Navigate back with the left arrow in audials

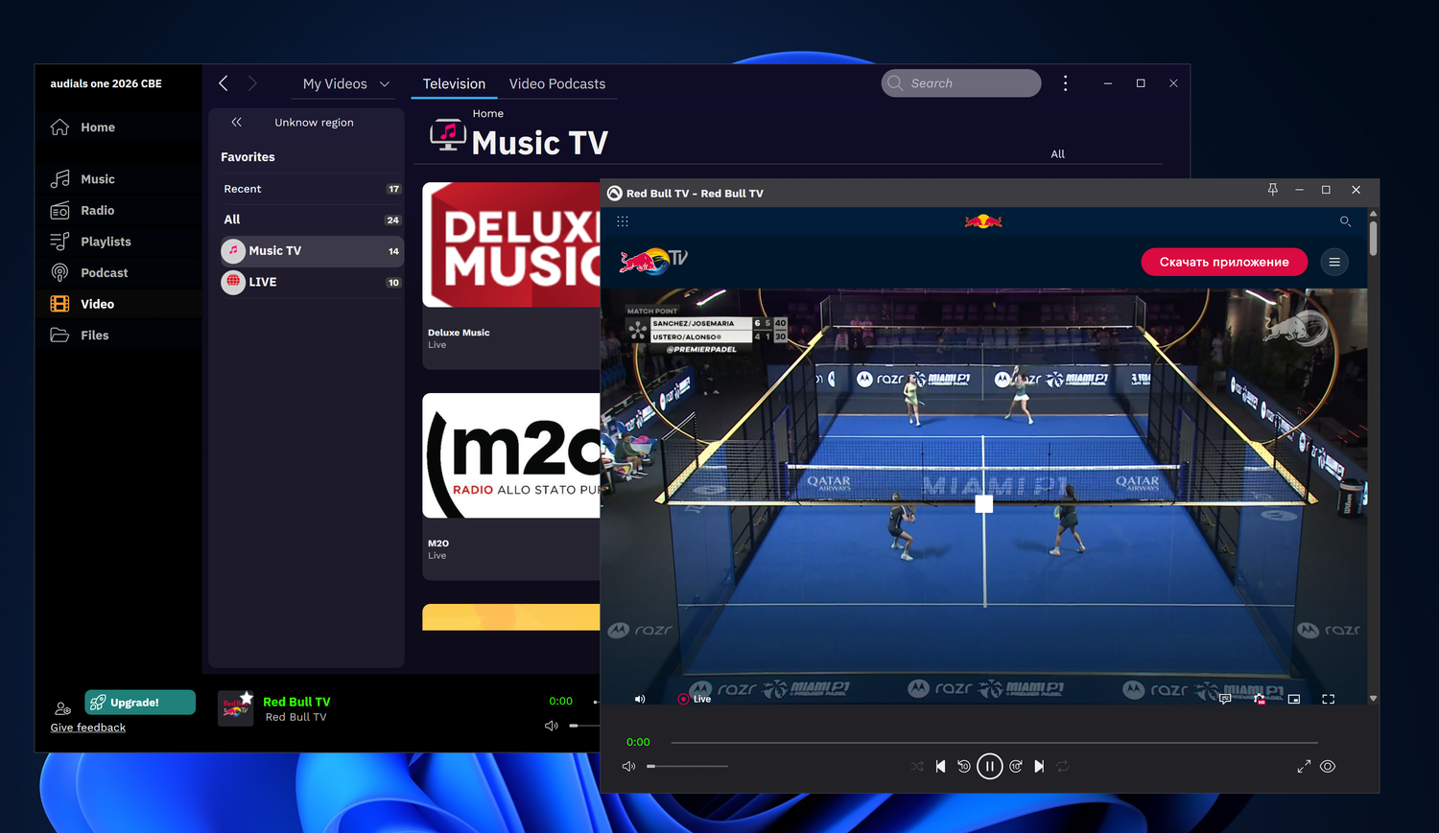click(224, 83)
